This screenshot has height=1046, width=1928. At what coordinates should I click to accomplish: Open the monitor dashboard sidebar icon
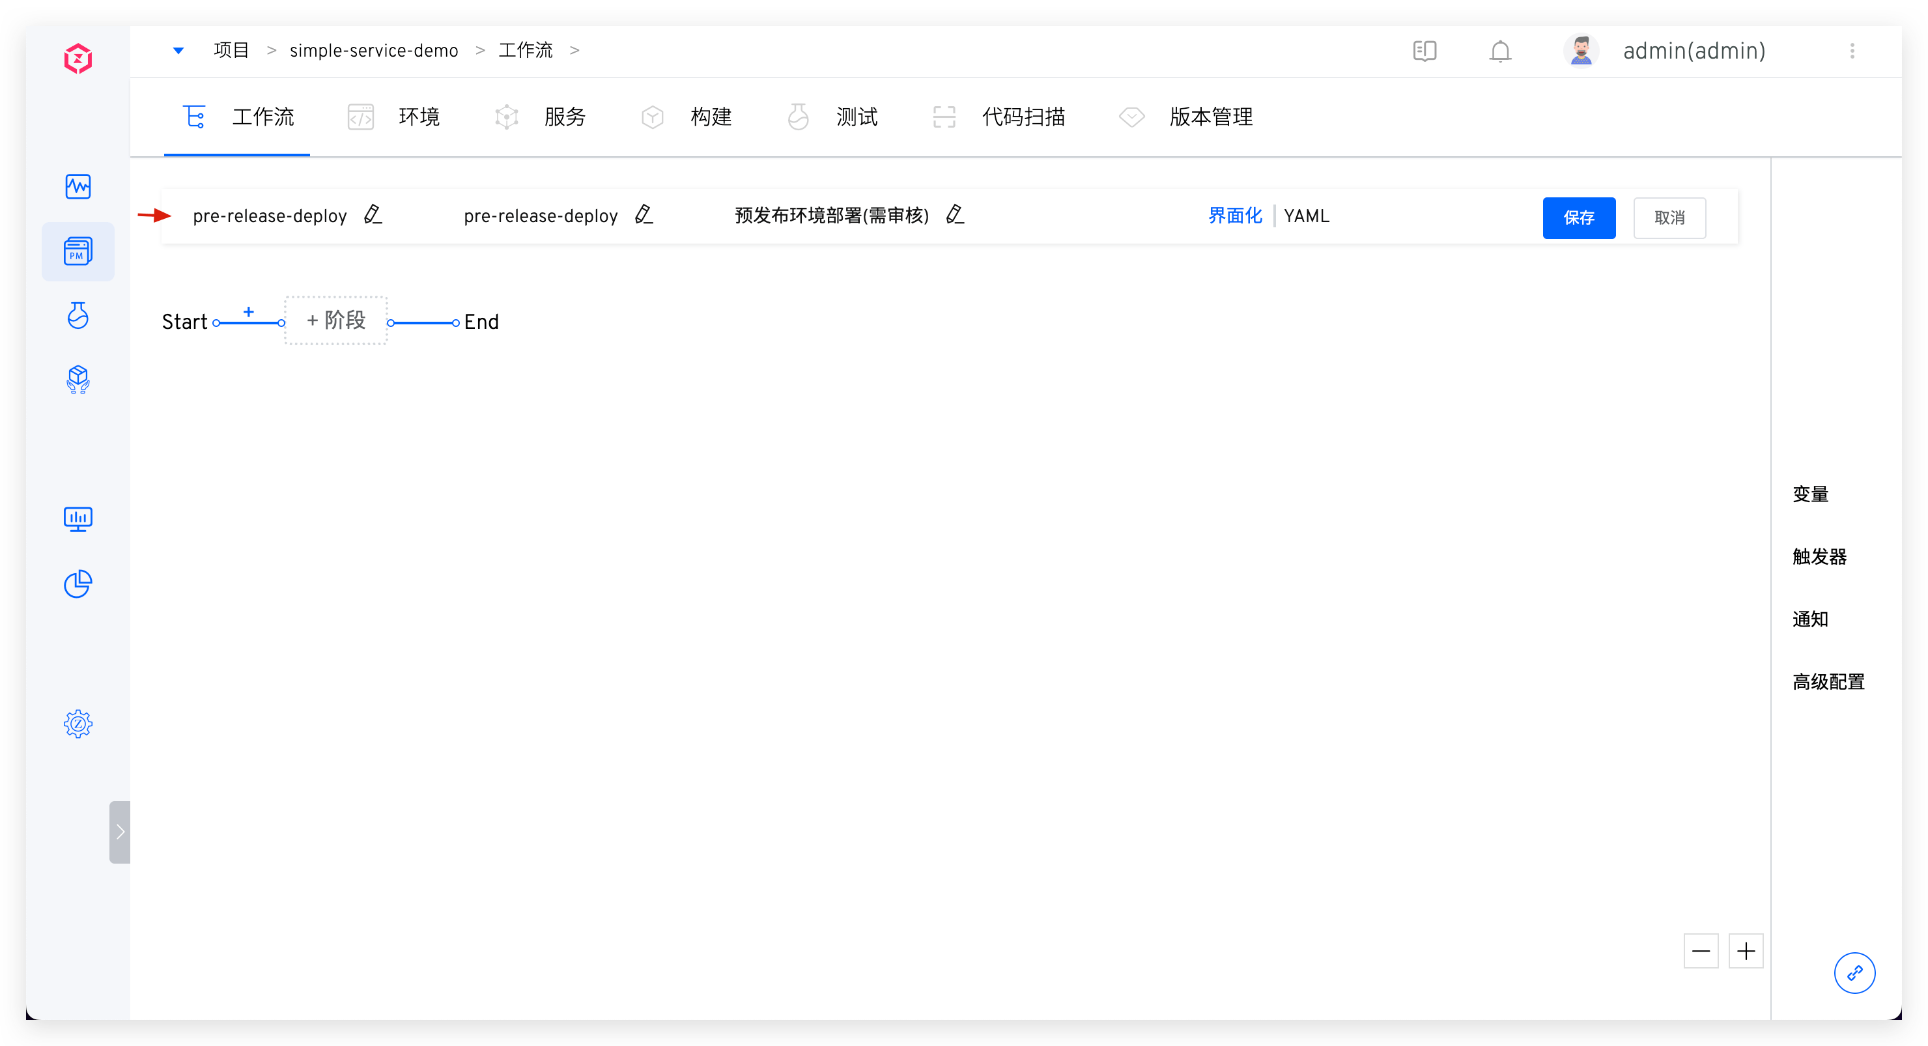(x=78, y=518)
